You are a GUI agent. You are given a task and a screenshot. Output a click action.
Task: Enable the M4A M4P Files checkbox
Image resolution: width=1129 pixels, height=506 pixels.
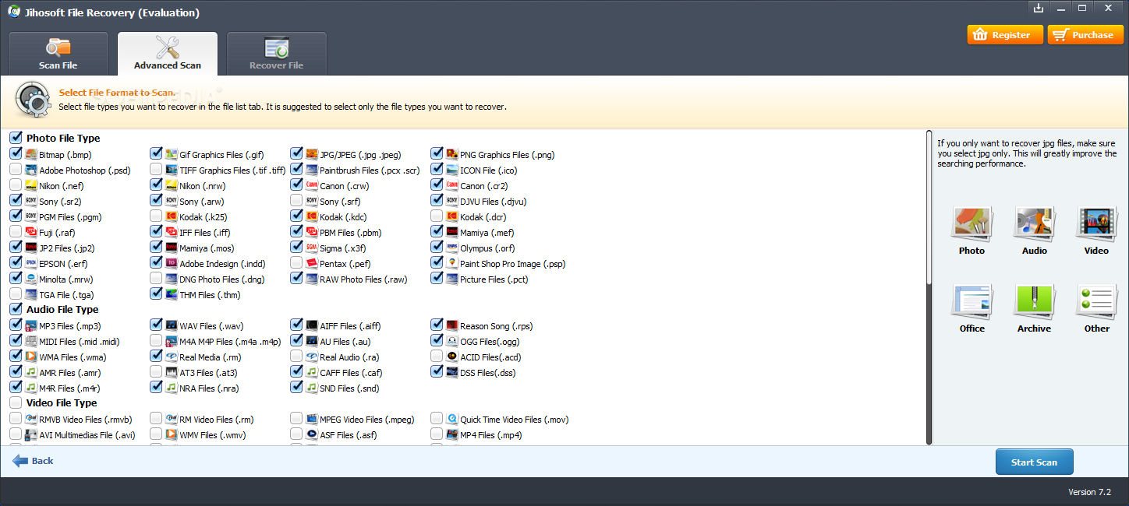pos(156,341)
